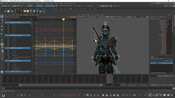
Task: Click the Maya M icon in left sidebar
Action: [x=2, y=72]
